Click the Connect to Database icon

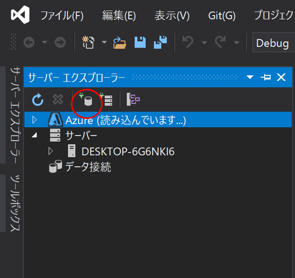(x=86, y=100)
